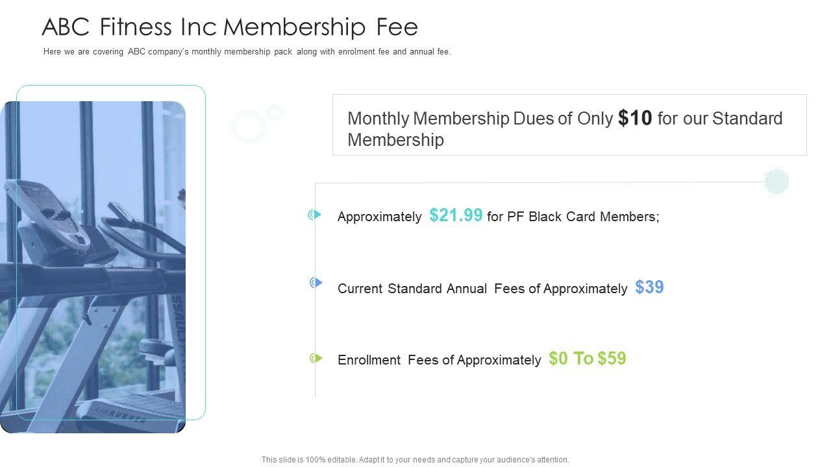Click the word Approximately before $21.99
This screenshot has height=467, width=831.
380,217
